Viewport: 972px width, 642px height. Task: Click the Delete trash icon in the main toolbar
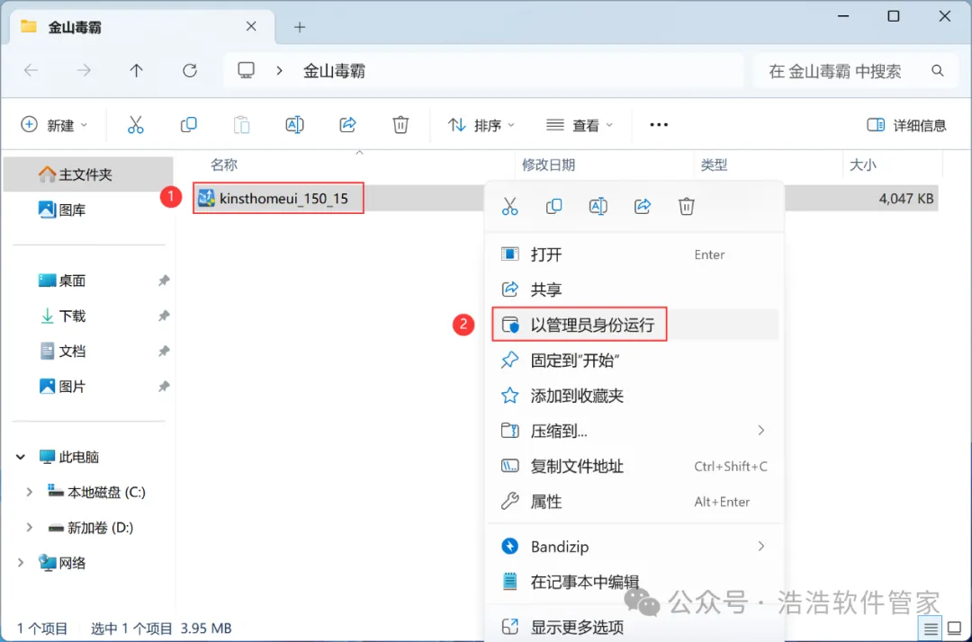pyautogui.click(x=400, y=125)
